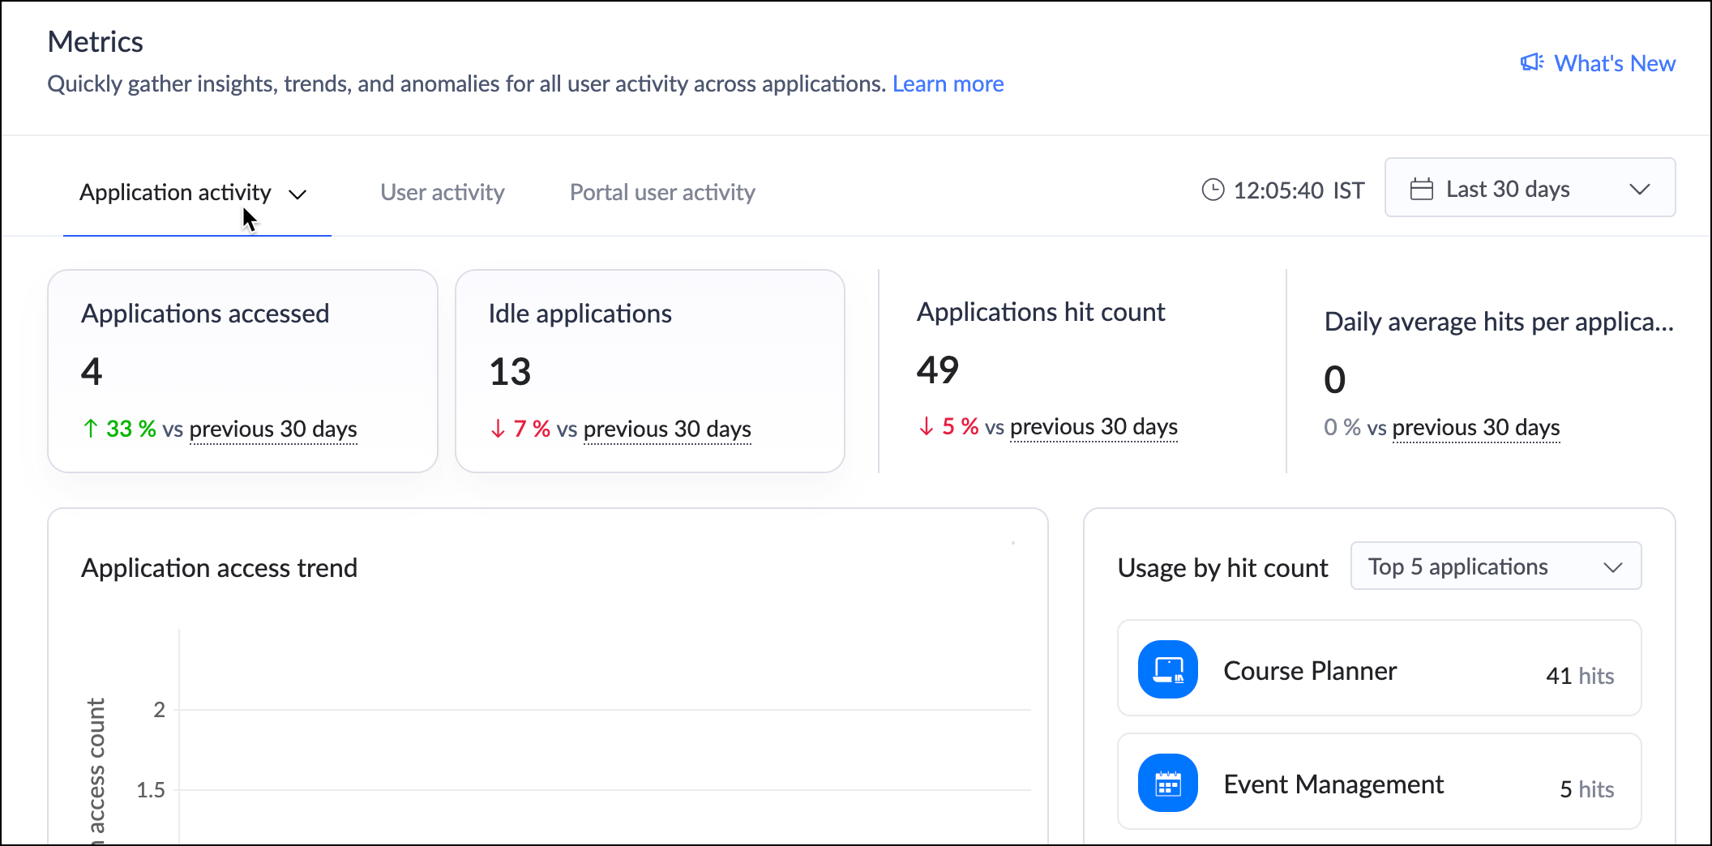Click the red down arrow on Idle applications

498,429
